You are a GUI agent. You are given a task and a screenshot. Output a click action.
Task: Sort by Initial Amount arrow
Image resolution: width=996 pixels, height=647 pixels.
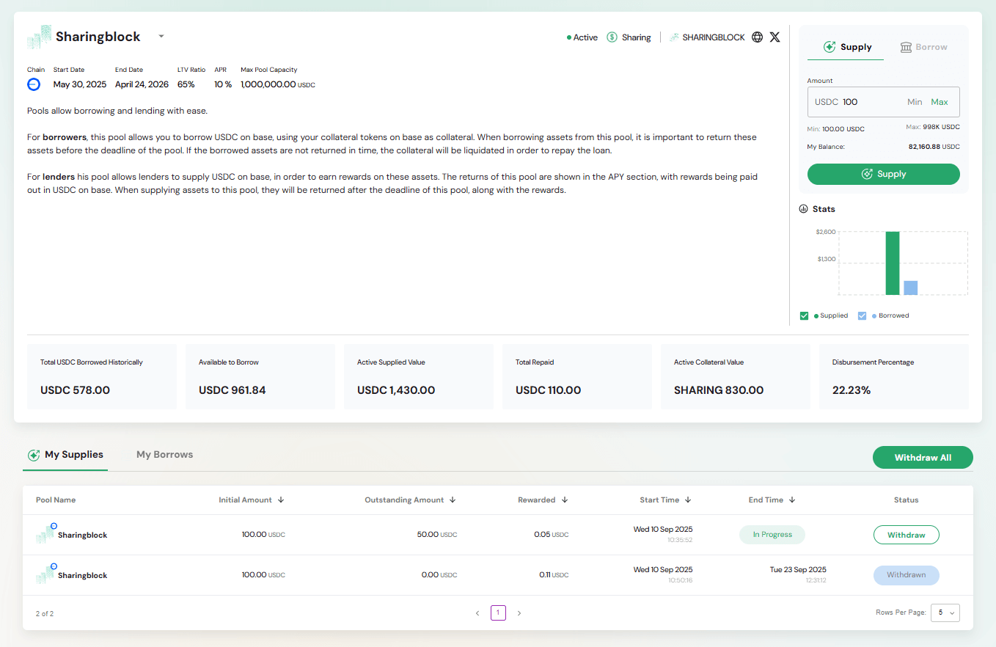281,500
